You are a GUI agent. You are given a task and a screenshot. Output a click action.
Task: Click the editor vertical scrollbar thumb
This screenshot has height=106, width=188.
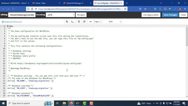pyautogui.click(x=187, y=37)
